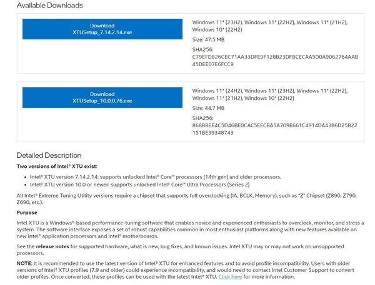Click the SHA256 label in the second download card
Image resolution: width=375 pixels, height=285 pixels.
click(x=203, y=117)
